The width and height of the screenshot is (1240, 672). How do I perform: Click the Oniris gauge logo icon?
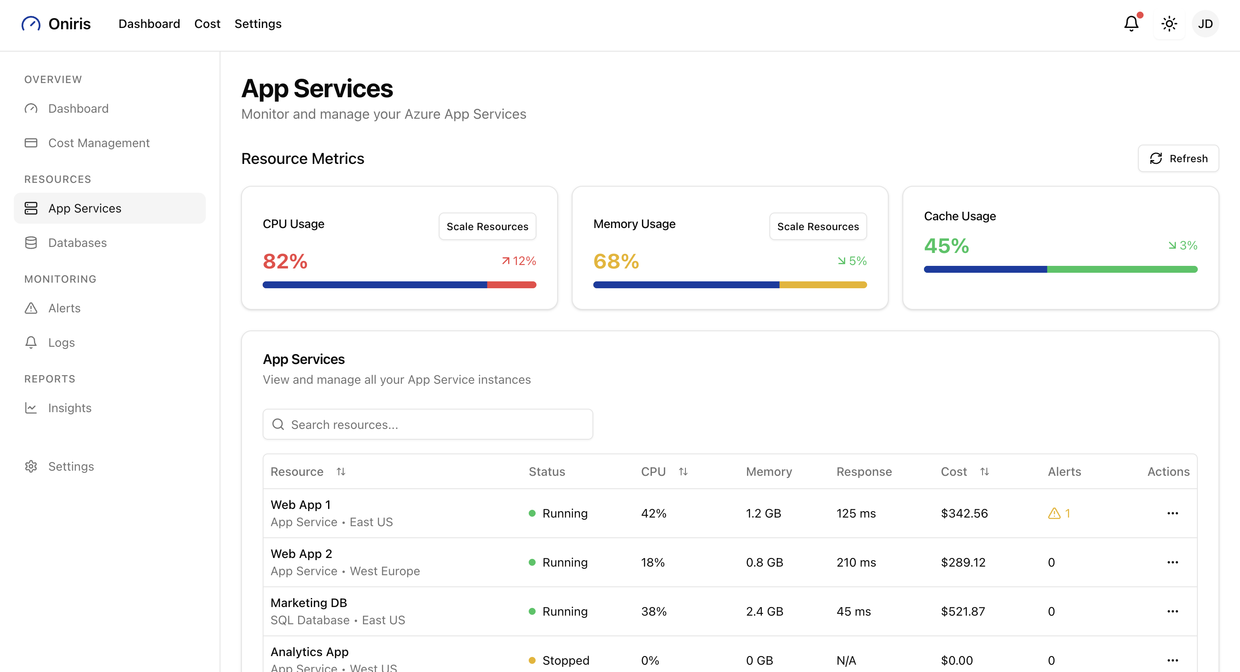(31, 24)
